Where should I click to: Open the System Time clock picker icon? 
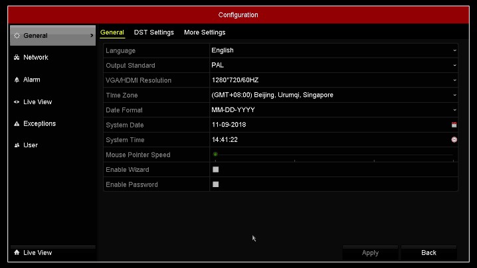point(454,140)
